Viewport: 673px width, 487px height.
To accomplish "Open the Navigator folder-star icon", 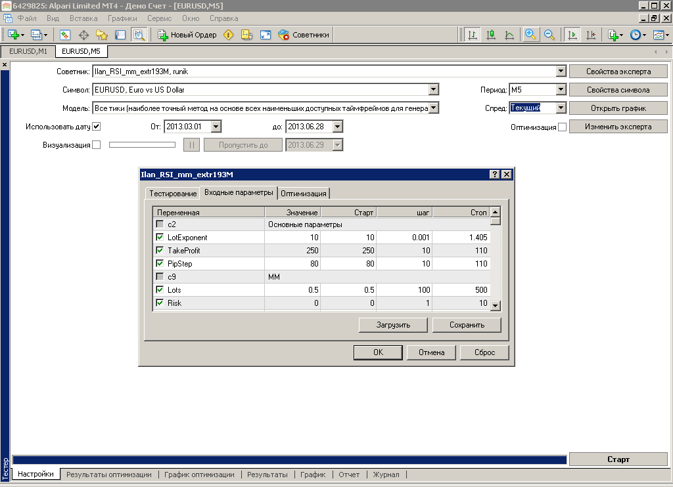I will (101, 35).
